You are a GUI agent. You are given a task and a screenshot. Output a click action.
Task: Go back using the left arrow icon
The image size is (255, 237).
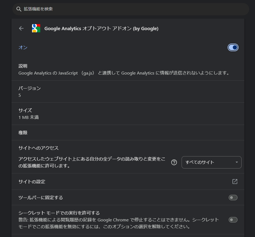click(21, 28)
